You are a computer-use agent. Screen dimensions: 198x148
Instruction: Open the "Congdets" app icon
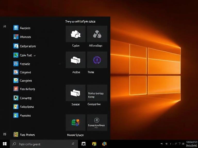coord(16,80)
